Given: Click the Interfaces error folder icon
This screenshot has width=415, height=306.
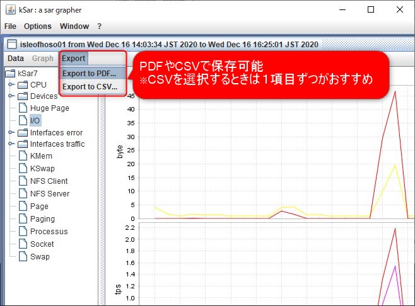Looking at the screenshot, I should [23, 132].
